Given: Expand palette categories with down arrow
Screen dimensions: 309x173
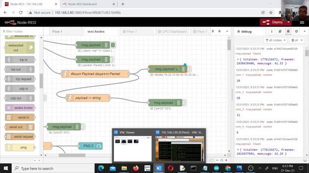Looking at the screenshot, I should pyautogui.click(x=39, y=161).
